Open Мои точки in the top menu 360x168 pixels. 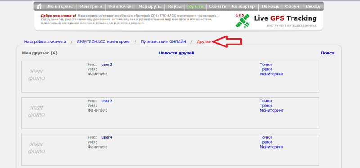click(120, 6)
